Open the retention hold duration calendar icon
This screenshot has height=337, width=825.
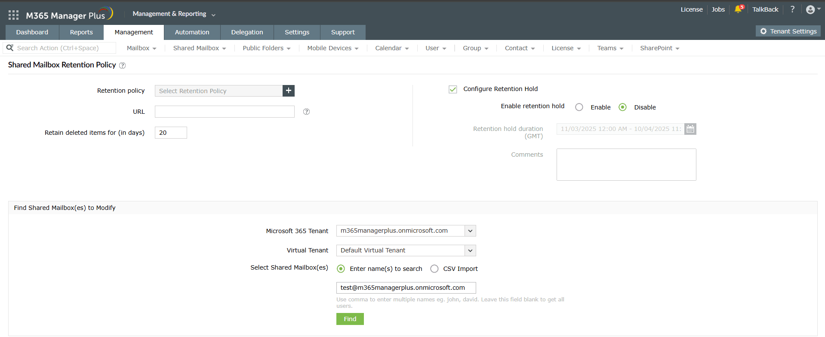(690, 129)
